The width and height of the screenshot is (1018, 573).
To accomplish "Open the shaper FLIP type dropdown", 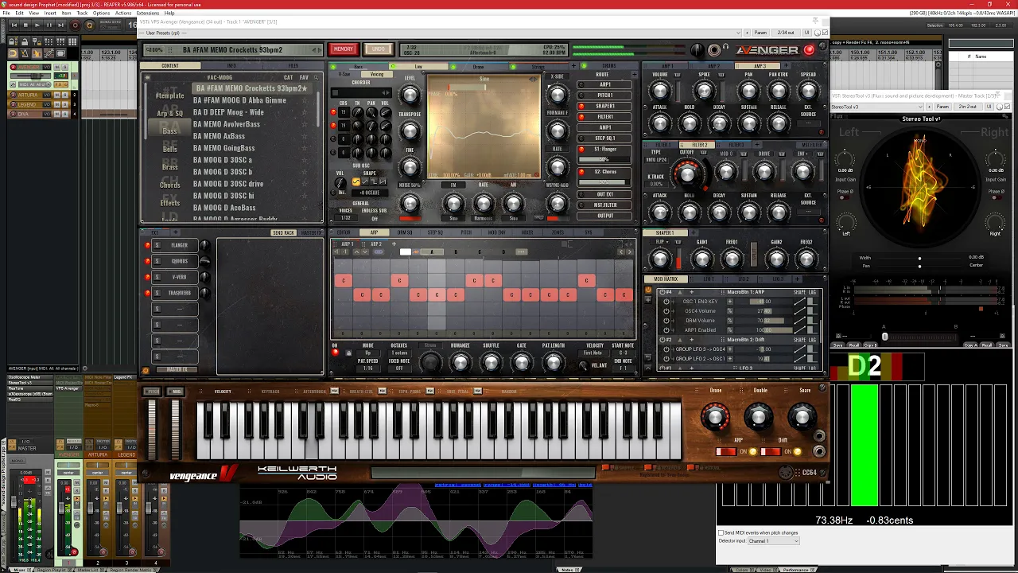I will (662, 242).
